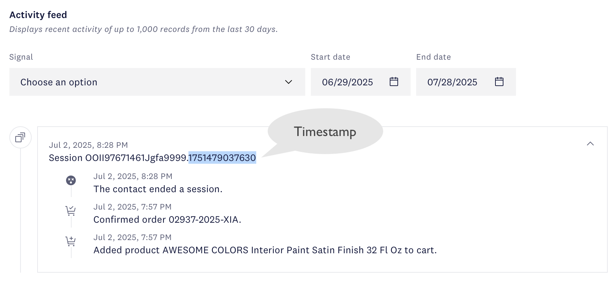Click the confirmed order cart icon
Viewport: 614px width, 281px height.
[x=71, y=211]
